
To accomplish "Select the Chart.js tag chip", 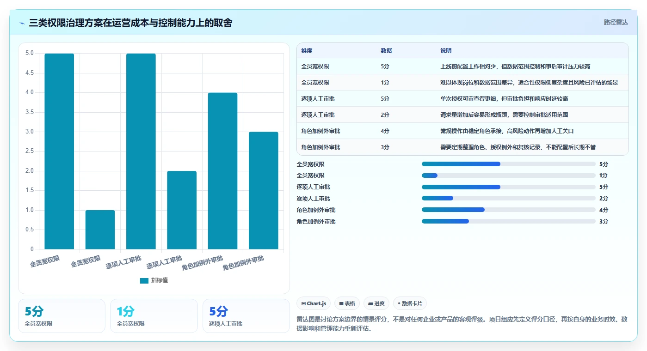I will coord(314,303).
